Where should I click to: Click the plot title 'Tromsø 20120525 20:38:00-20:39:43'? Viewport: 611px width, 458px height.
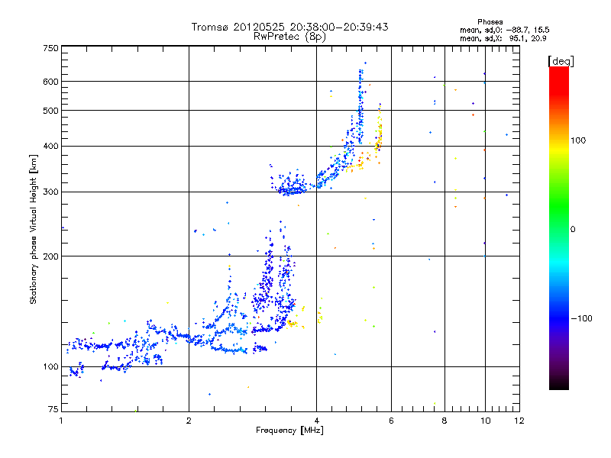click(x=289, y=27)
